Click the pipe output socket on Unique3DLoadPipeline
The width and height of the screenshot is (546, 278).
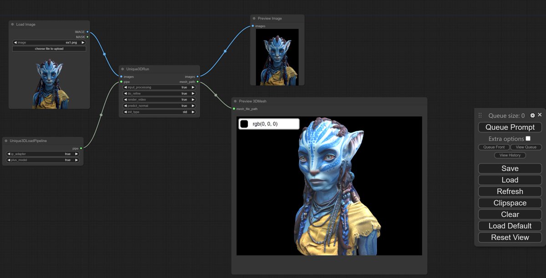pos(81,148)
